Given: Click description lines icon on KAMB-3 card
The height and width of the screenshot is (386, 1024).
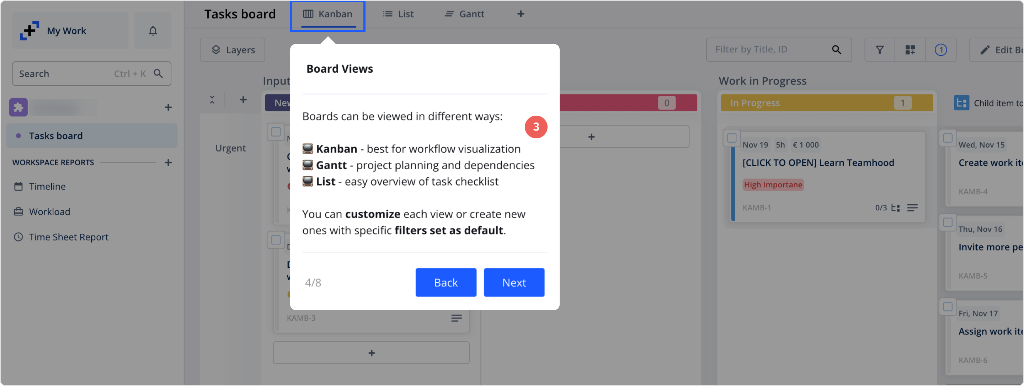Looking at the screenshot, I should tap(456, 318).
